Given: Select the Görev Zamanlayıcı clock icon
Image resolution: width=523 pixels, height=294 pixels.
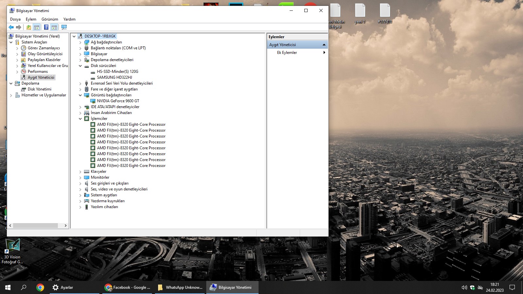Looking at the screenshot, I should point(24,48).
